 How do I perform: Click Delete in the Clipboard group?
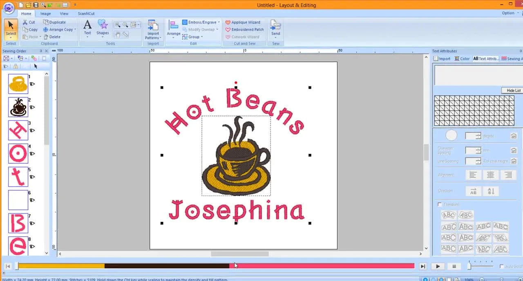pyautogui.click(x=52, y=37)
